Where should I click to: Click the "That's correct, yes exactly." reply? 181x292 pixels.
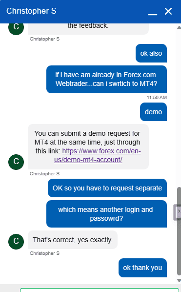pos(73,240)
